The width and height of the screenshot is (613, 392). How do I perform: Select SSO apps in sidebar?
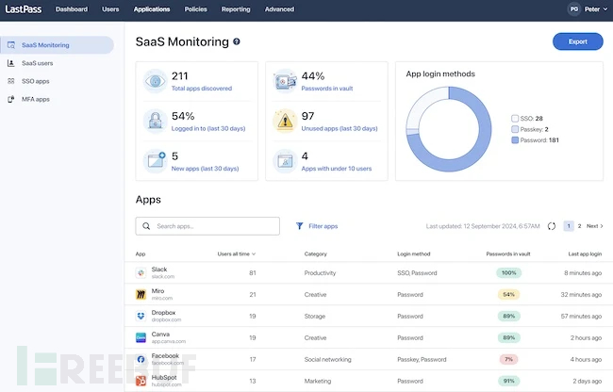pyautogui.click(x=36, y=81)
